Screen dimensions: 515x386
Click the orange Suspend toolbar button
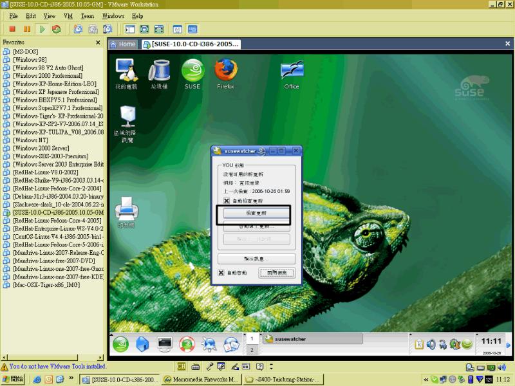(x=27, y=29)
